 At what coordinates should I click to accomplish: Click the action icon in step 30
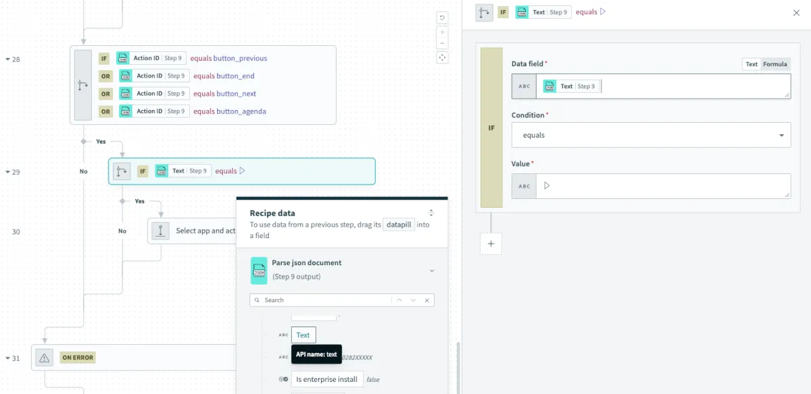[x=161, y=231]
